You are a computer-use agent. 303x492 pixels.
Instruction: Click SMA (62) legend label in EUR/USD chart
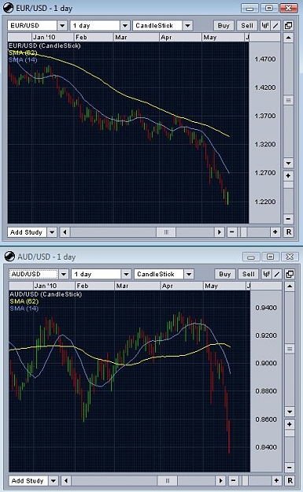point(23,53)
